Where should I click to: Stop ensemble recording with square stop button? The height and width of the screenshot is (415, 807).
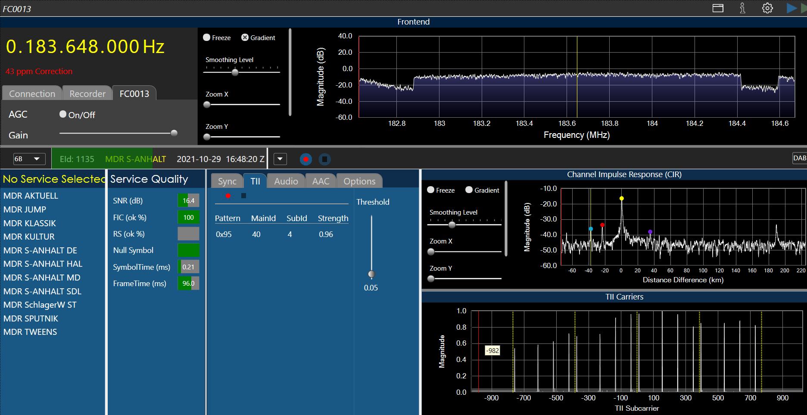[324, 159]
